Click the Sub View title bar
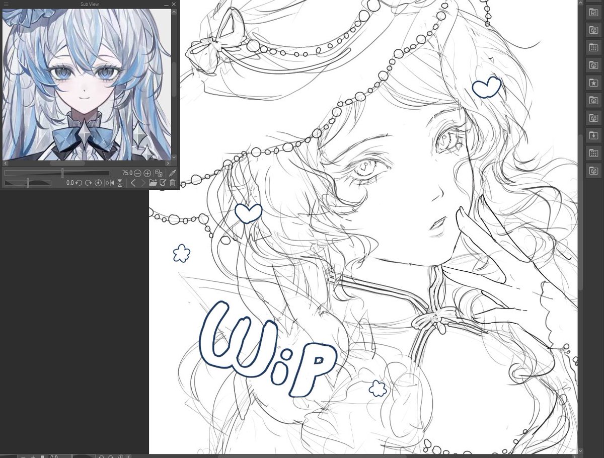The height and width of the screenshot is (458, 604). click(x=91, y=4)
